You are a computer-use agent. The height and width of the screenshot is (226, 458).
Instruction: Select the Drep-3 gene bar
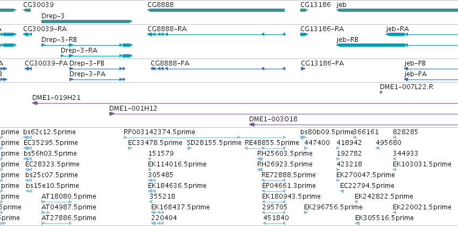point(86,21)
